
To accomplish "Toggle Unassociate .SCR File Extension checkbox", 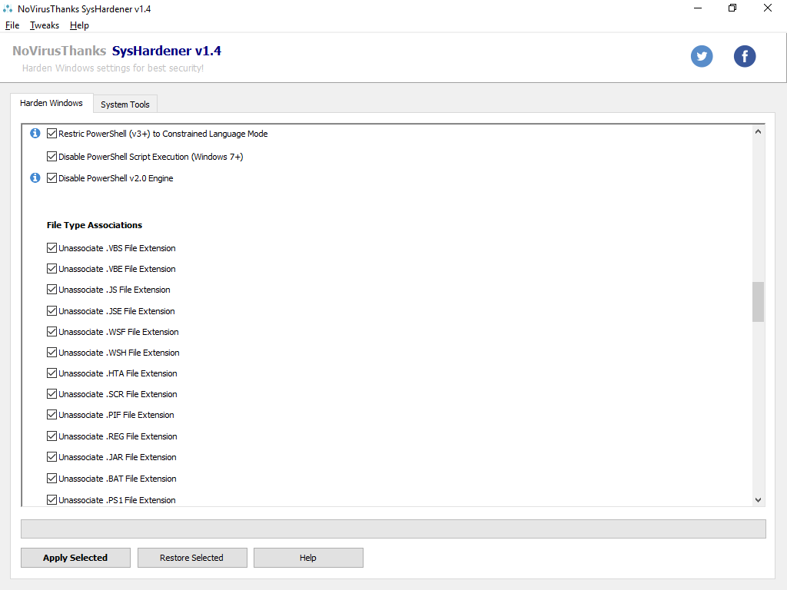I will point(51,394).
